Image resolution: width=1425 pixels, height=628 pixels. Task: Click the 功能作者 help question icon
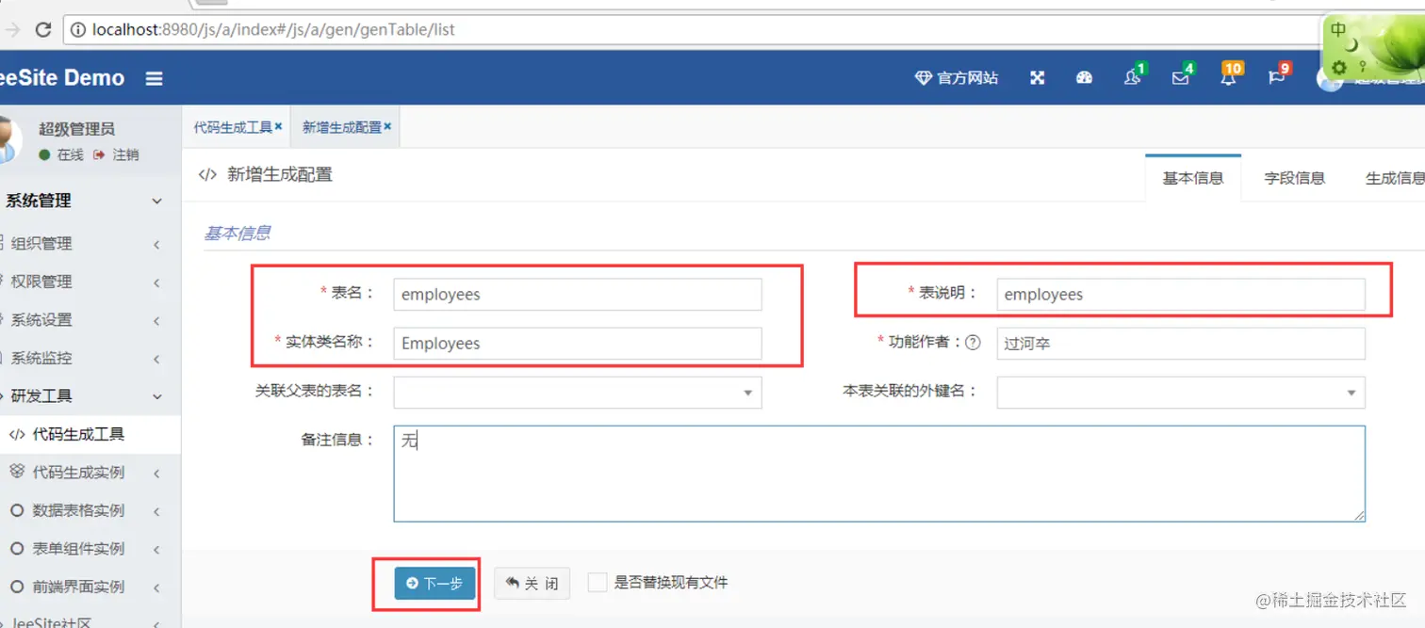pos(973,343)
